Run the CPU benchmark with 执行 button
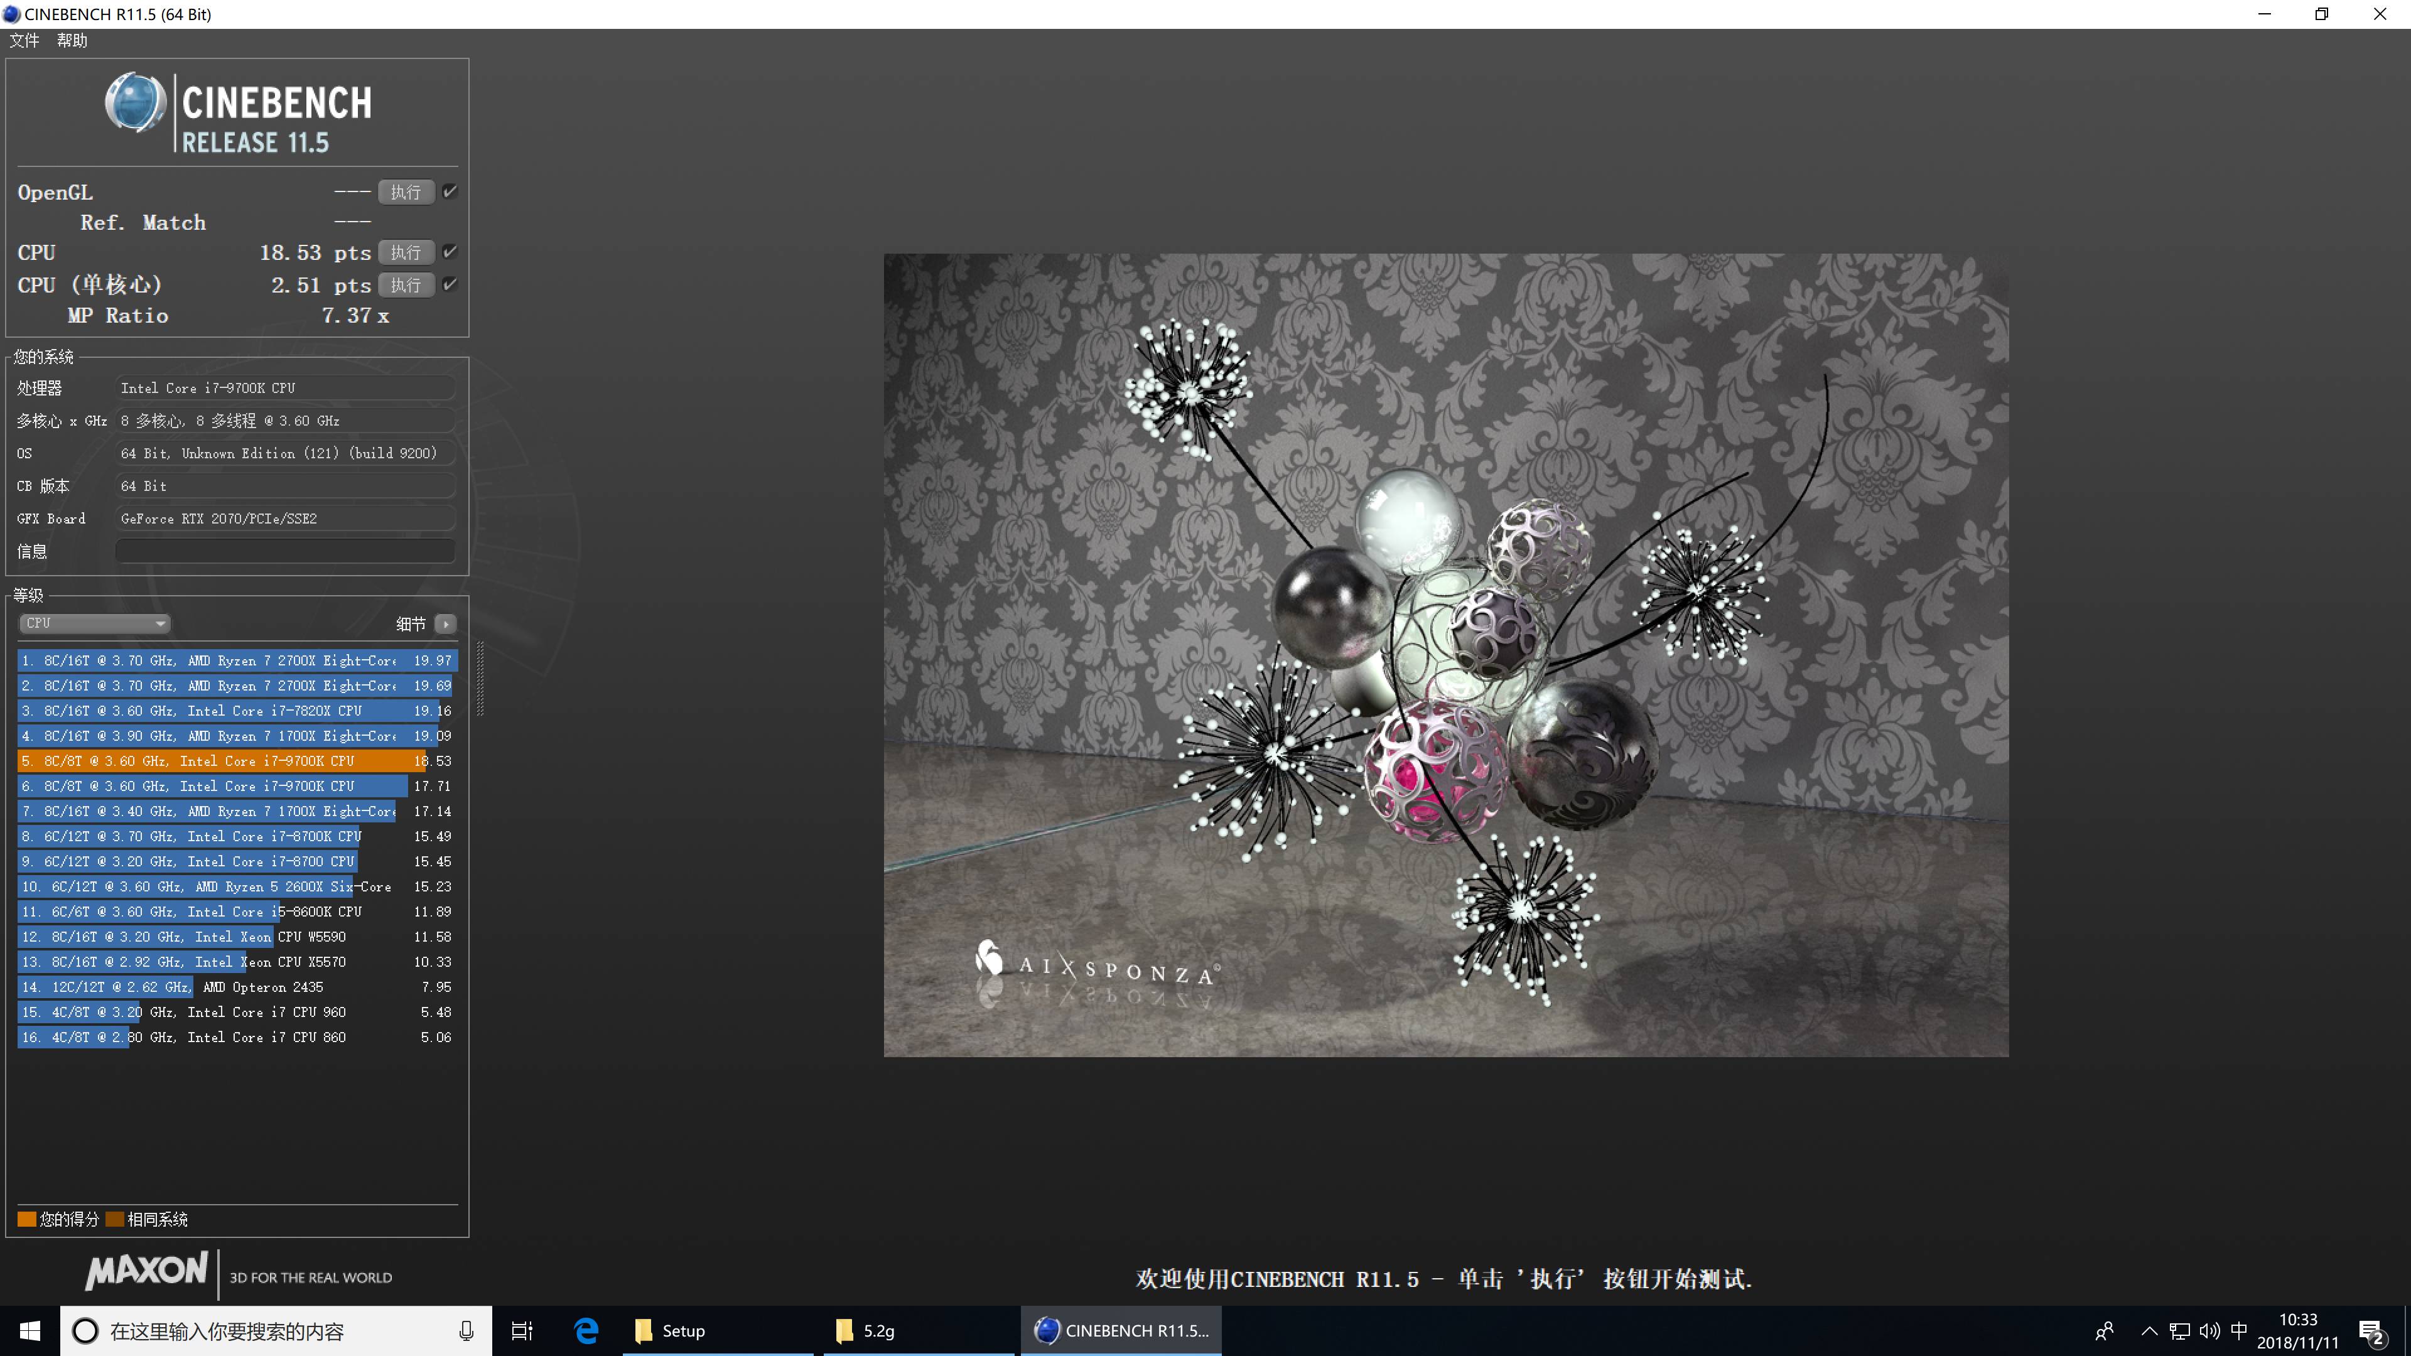This screenshot has width=2411, height=1356. 405,252
